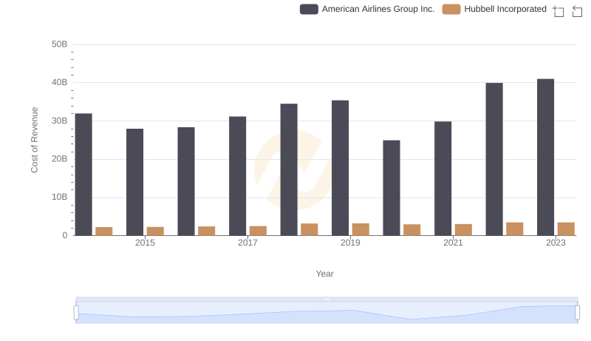Viewport: 591px width, 341px height.
Task: Click the 2021 x-axis label
Action: click(453, 243)
